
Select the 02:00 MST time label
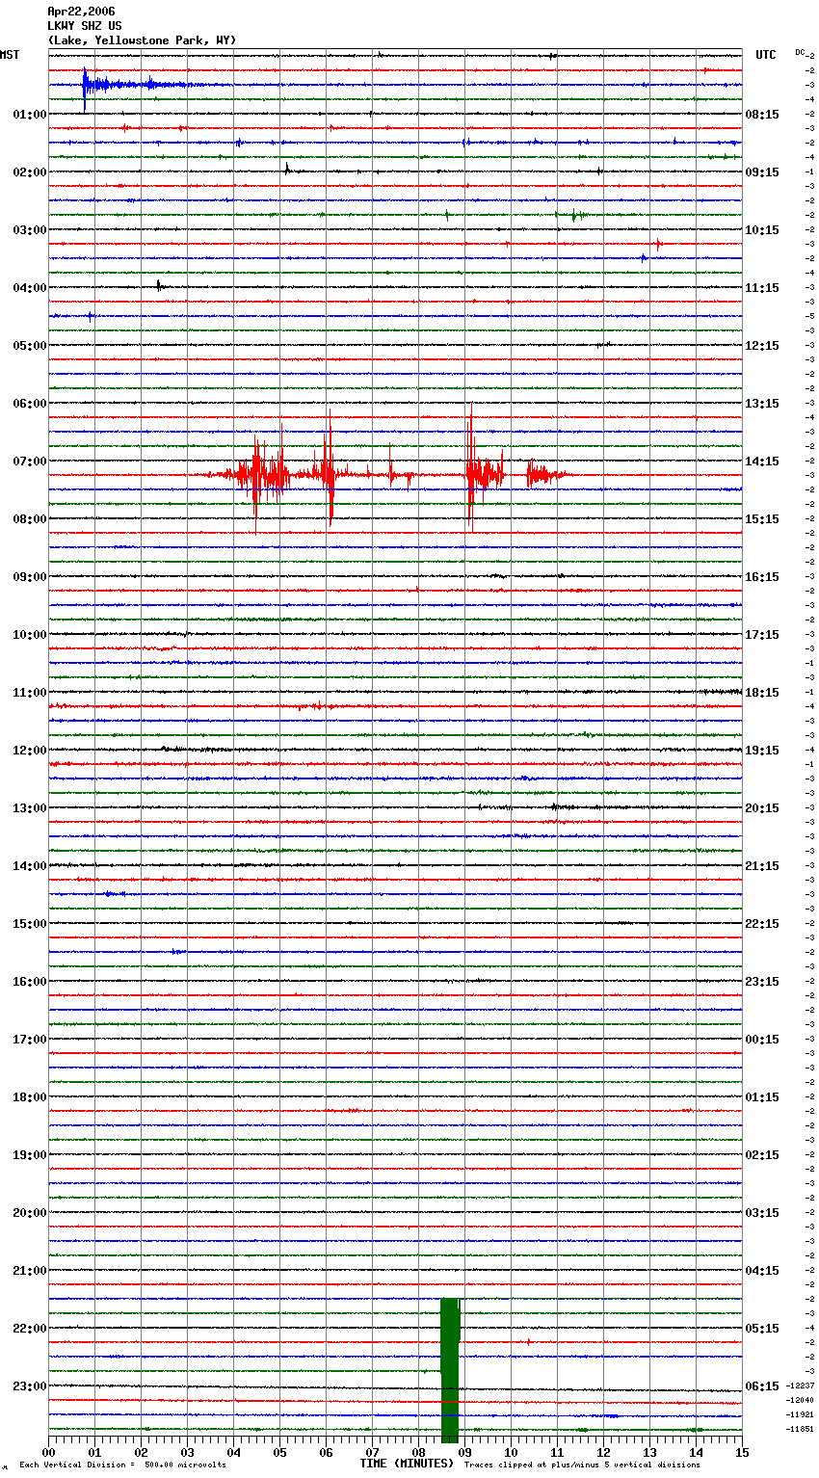(30, 172)
